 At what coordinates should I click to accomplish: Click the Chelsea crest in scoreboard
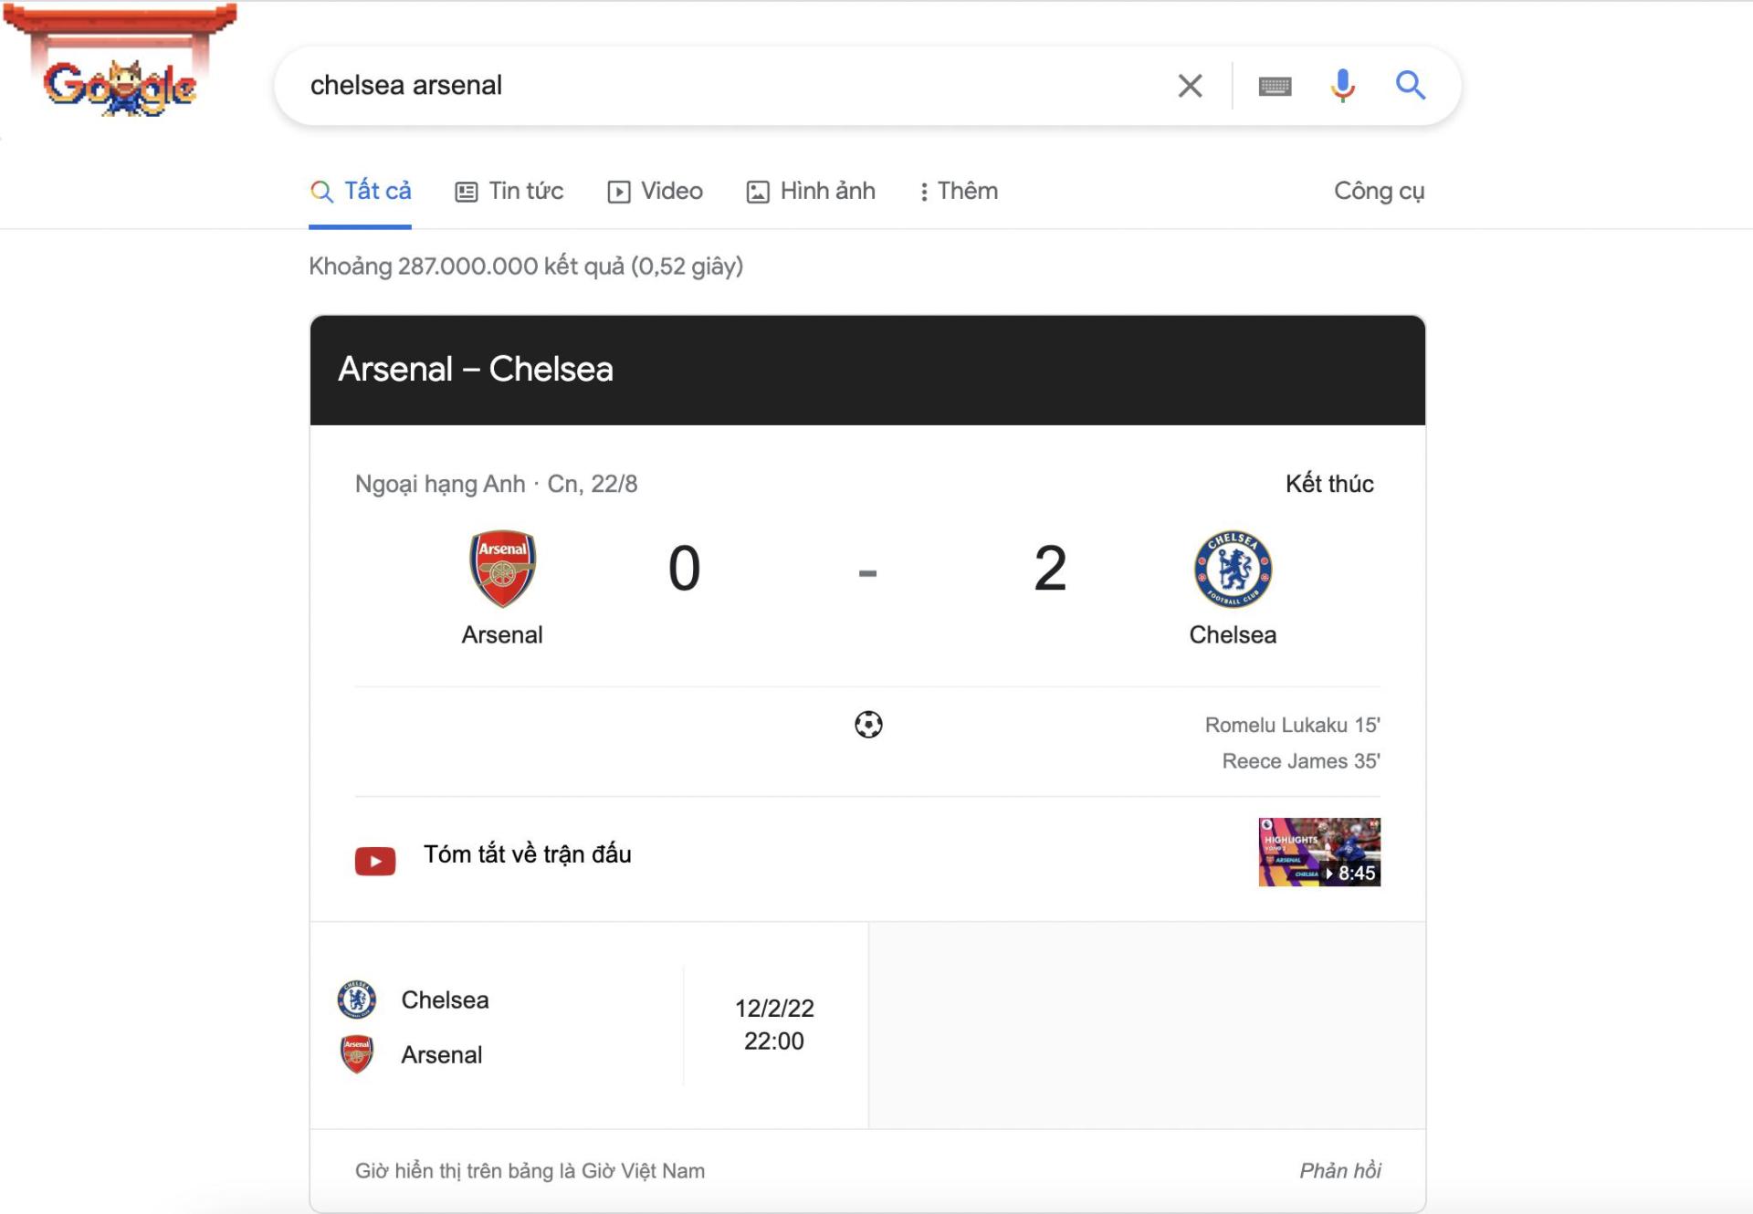[1233, 569]
